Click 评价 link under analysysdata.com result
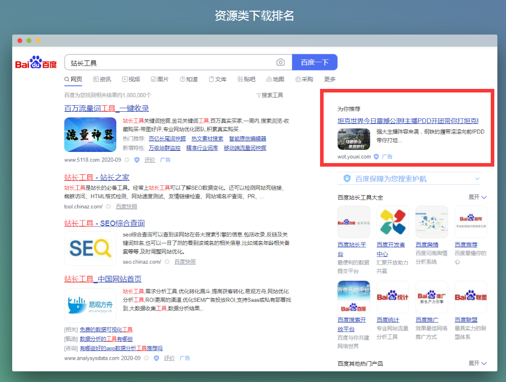Image resolution: width=506 pixels, height=382 pixels. pyautogui.click(x=169, y=358)
